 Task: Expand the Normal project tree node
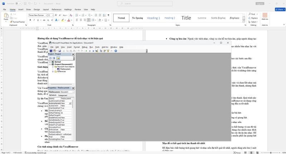50,62
